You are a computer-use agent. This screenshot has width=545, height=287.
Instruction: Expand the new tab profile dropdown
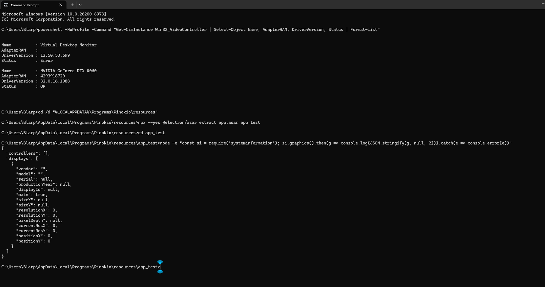[x=80, y=5]
